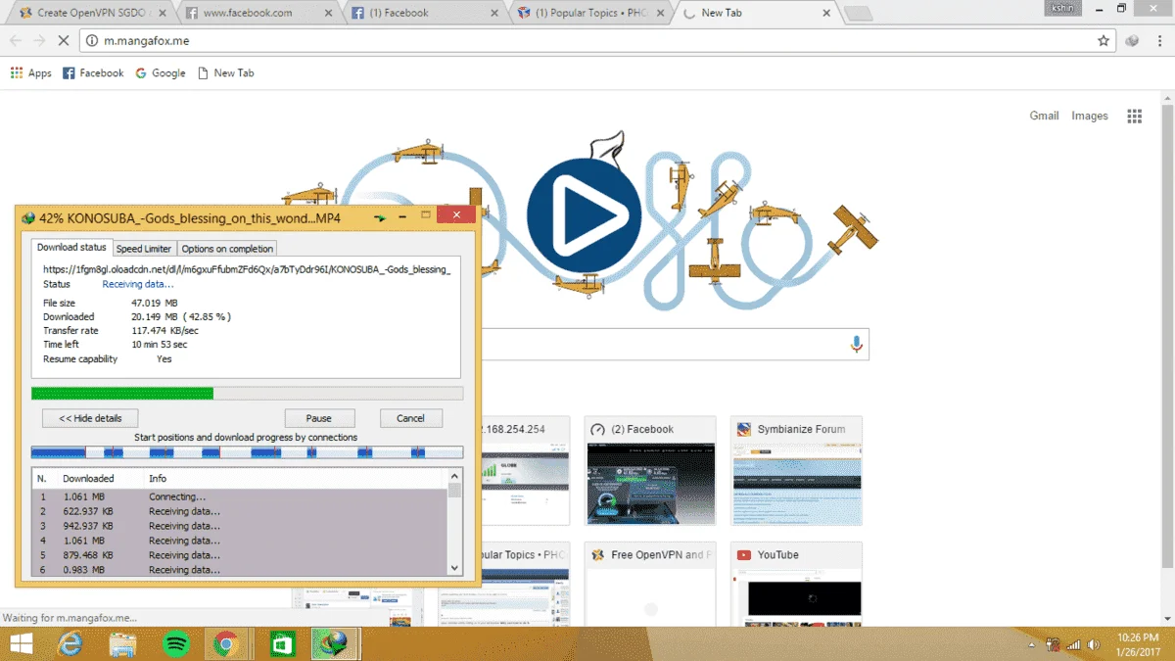
Task: Click the download URL text in IDM
Action: (x=247, y=269)
